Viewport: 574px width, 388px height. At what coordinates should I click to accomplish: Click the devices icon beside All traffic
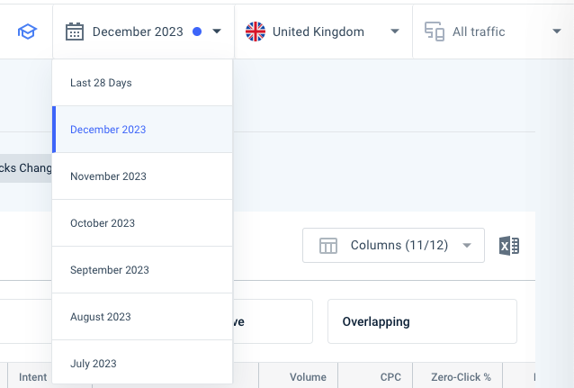click(435, 32)
